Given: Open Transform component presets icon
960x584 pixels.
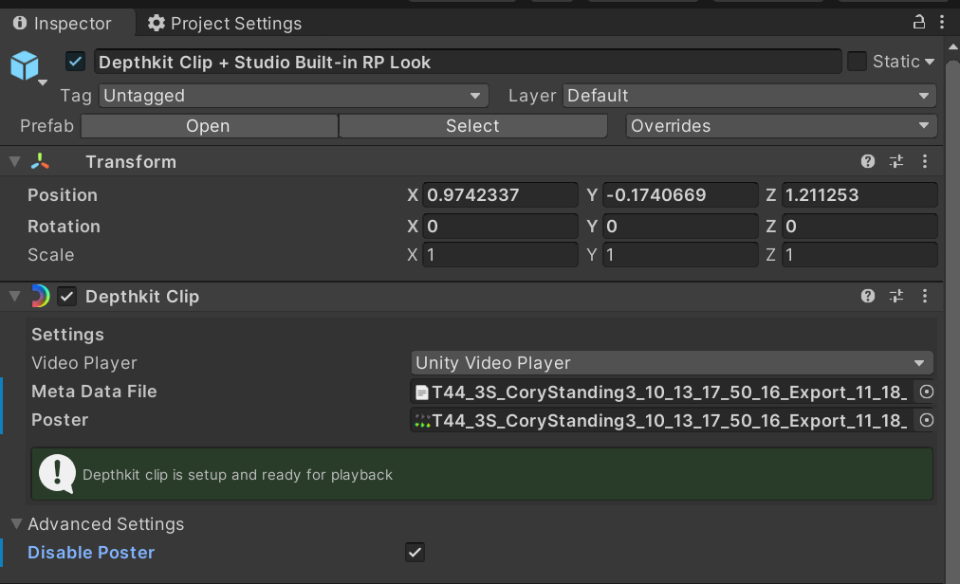Looking at the screenshot, I should [896, 162].
